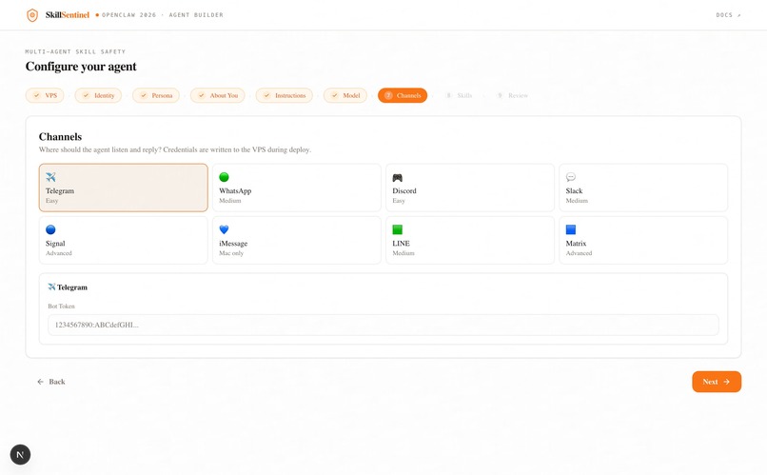
Task: Click the blue Signal circle icon
Action: pos(50,229)
